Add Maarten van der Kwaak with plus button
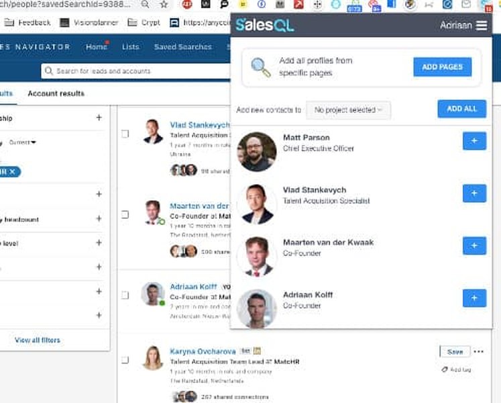This screenshot has width=501, height=403. pyautogui.click(x=474, y=246)
